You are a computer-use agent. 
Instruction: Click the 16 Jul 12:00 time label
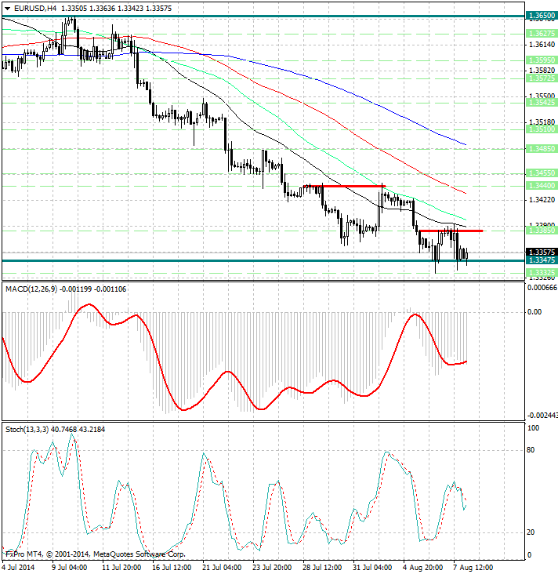click(x=172, y=568)
